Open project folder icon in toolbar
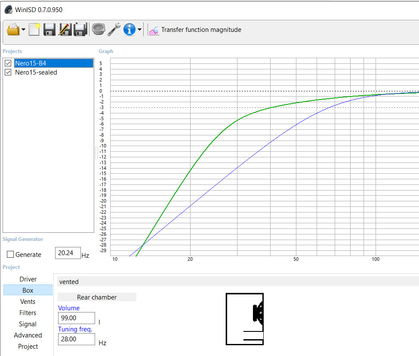The width and height of the screenshot is (419, 356). (13, 29)
